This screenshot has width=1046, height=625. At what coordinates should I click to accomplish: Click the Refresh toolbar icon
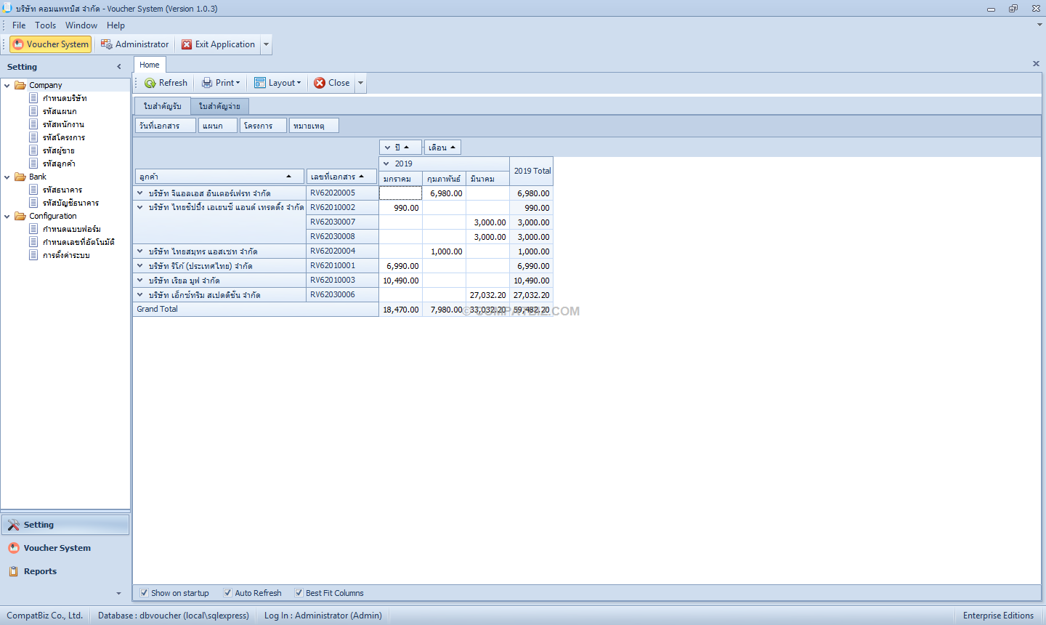click(150, 83)
